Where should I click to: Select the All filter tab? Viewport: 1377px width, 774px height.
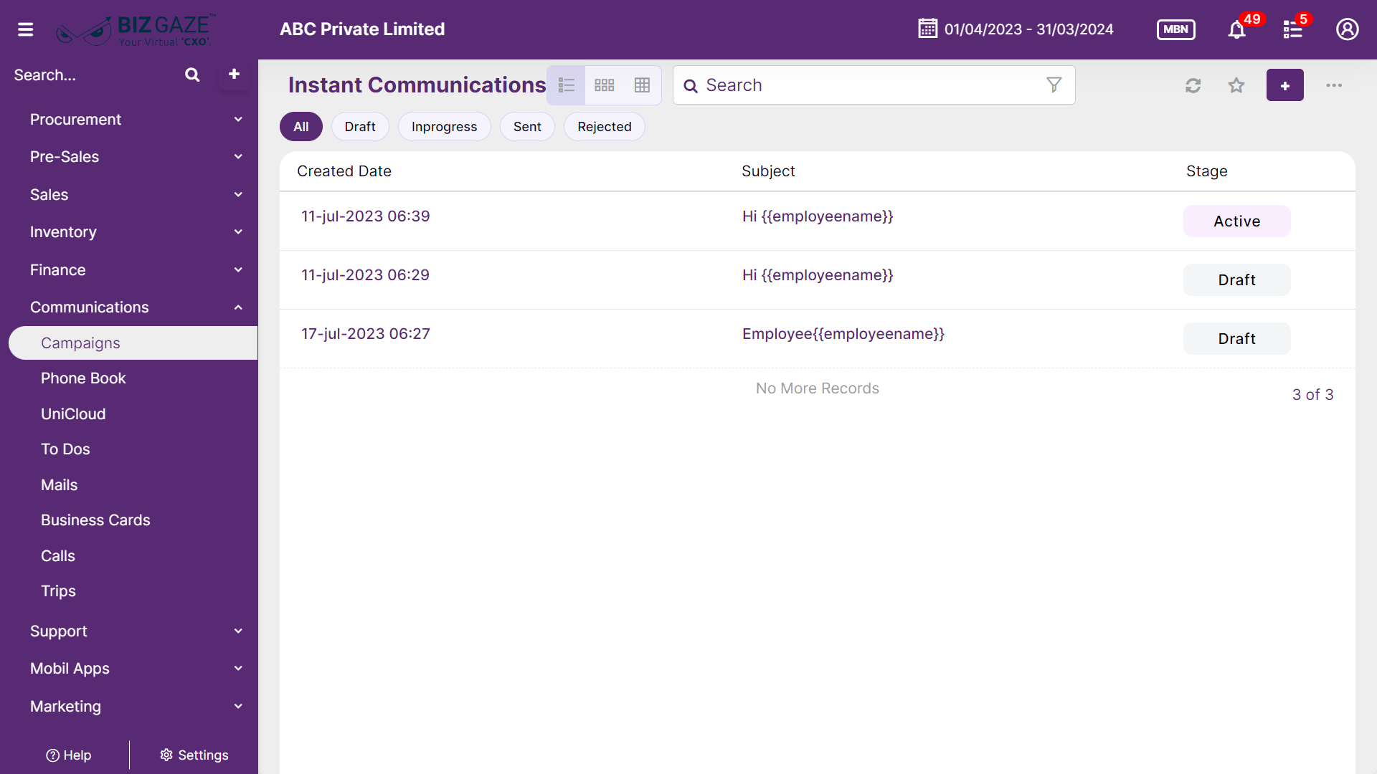click(301, 126)
